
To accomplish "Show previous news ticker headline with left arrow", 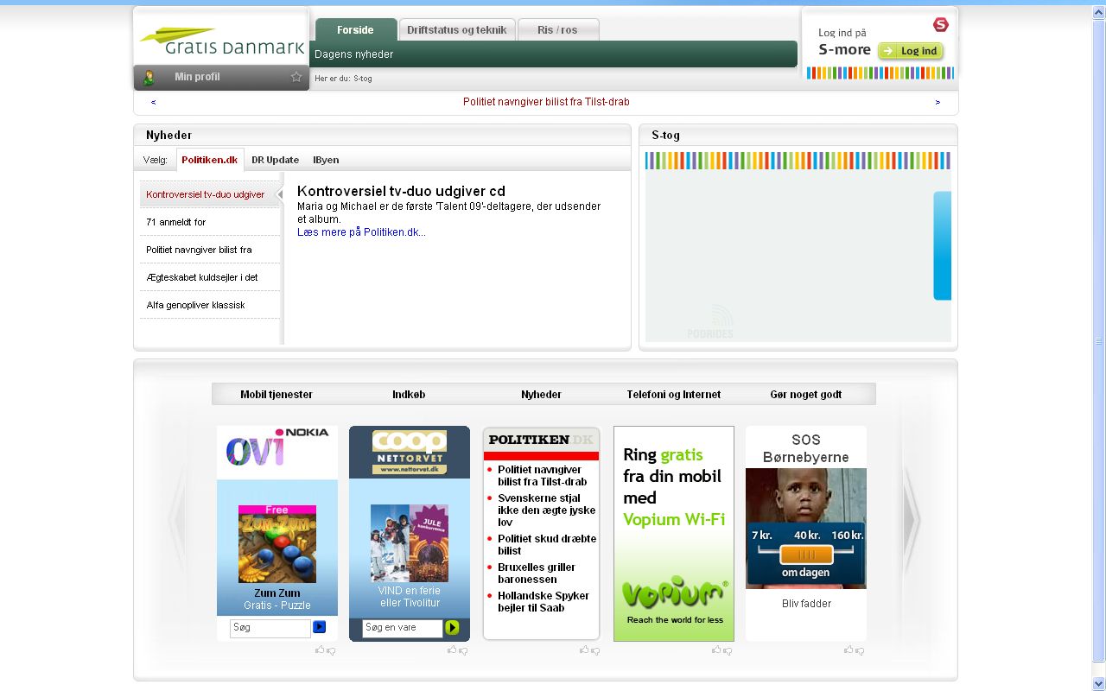I will (154, 102).
